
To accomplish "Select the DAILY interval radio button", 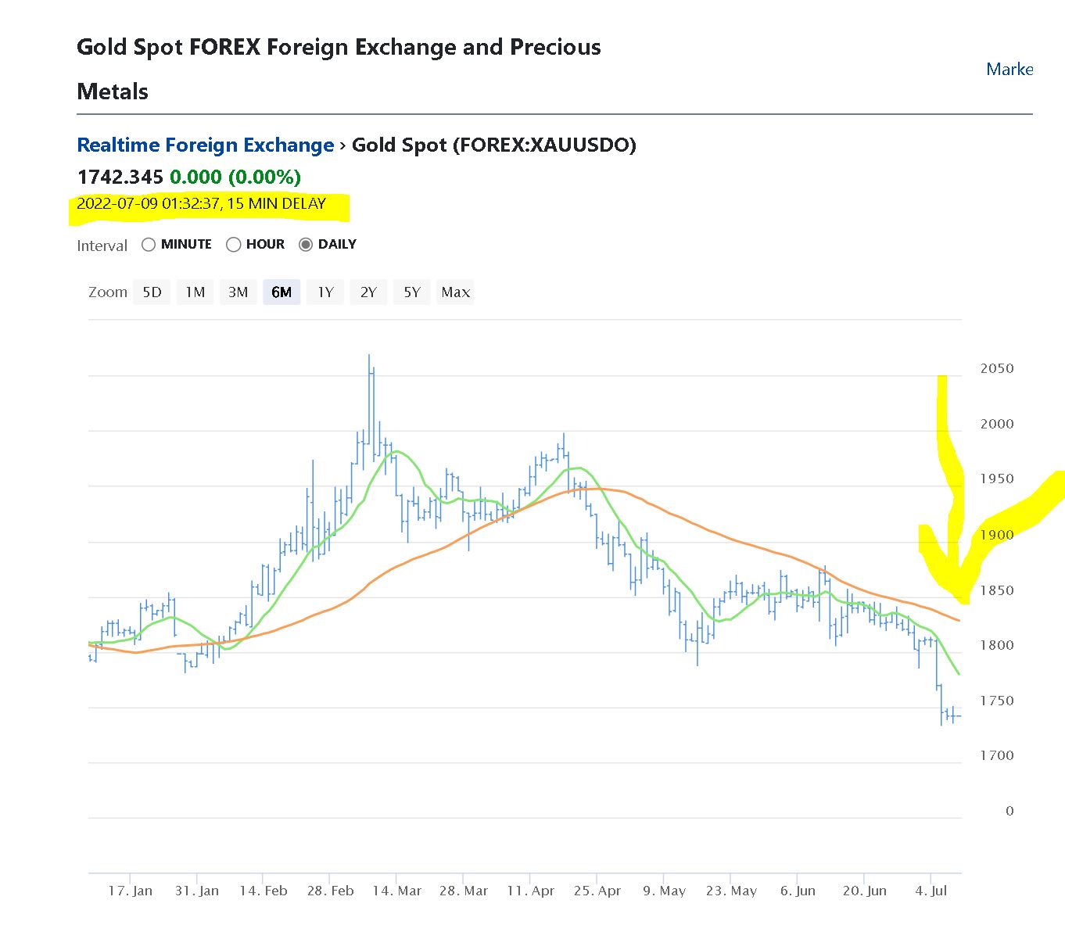I will pyautogui.click(x=306, y=245).
